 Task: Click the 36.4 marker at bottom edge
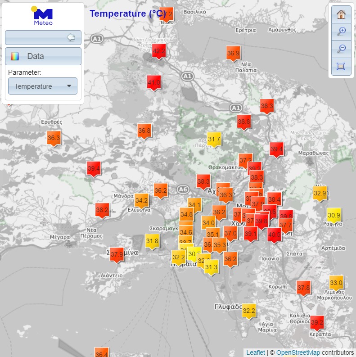pyautogui.click(x=101, y=353)
